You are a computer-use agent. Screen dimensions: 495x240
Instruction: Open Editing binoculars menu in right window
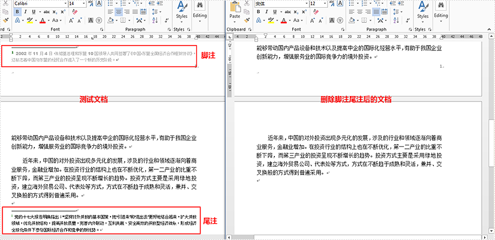click(x=440, y=10)
